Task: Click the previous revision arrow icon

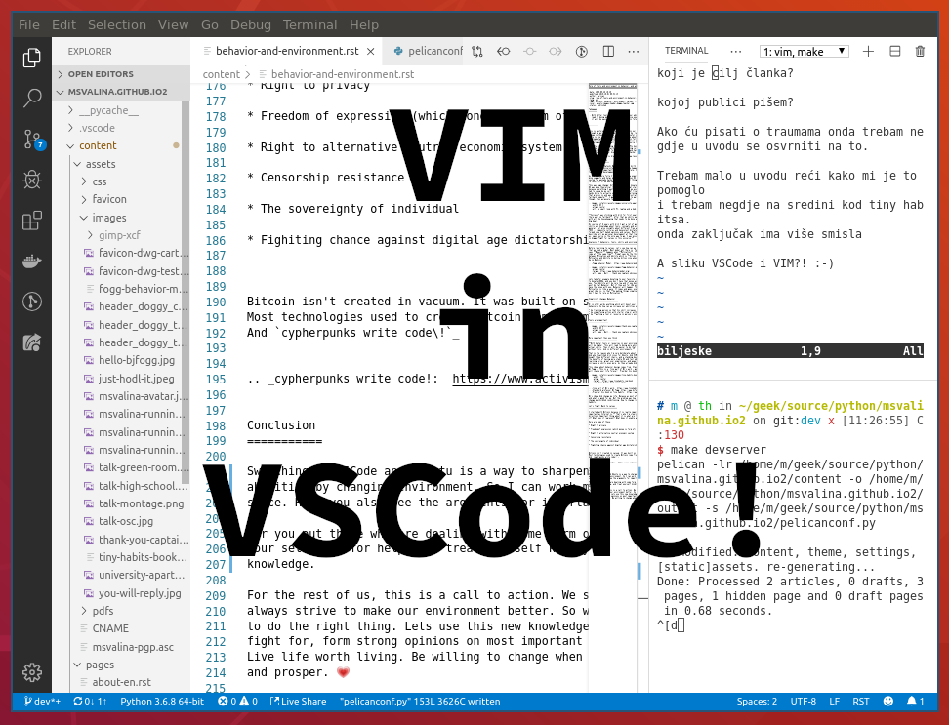Action: (x=503, y=52)
